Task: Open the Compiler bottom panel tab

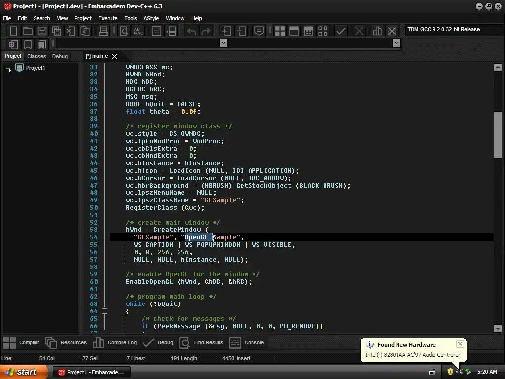Action: [22, 342]
